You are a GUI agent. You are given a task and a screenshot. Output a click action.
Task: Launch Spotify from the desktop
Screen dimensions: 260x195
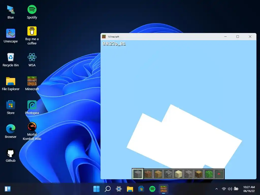(32, 12)
